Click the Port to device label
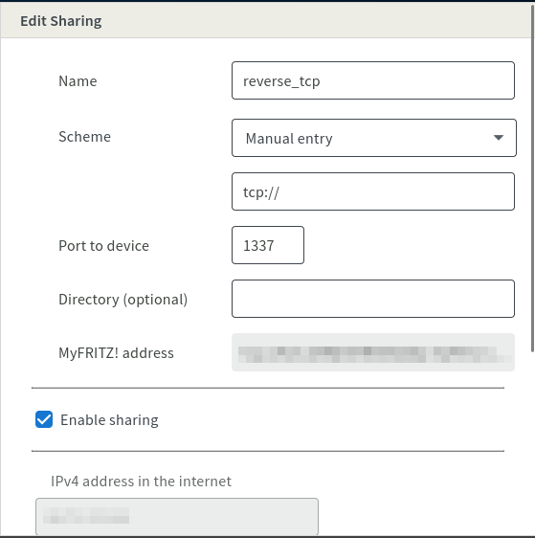Screen dimensions: 535x538 click(x=104, y=246)
